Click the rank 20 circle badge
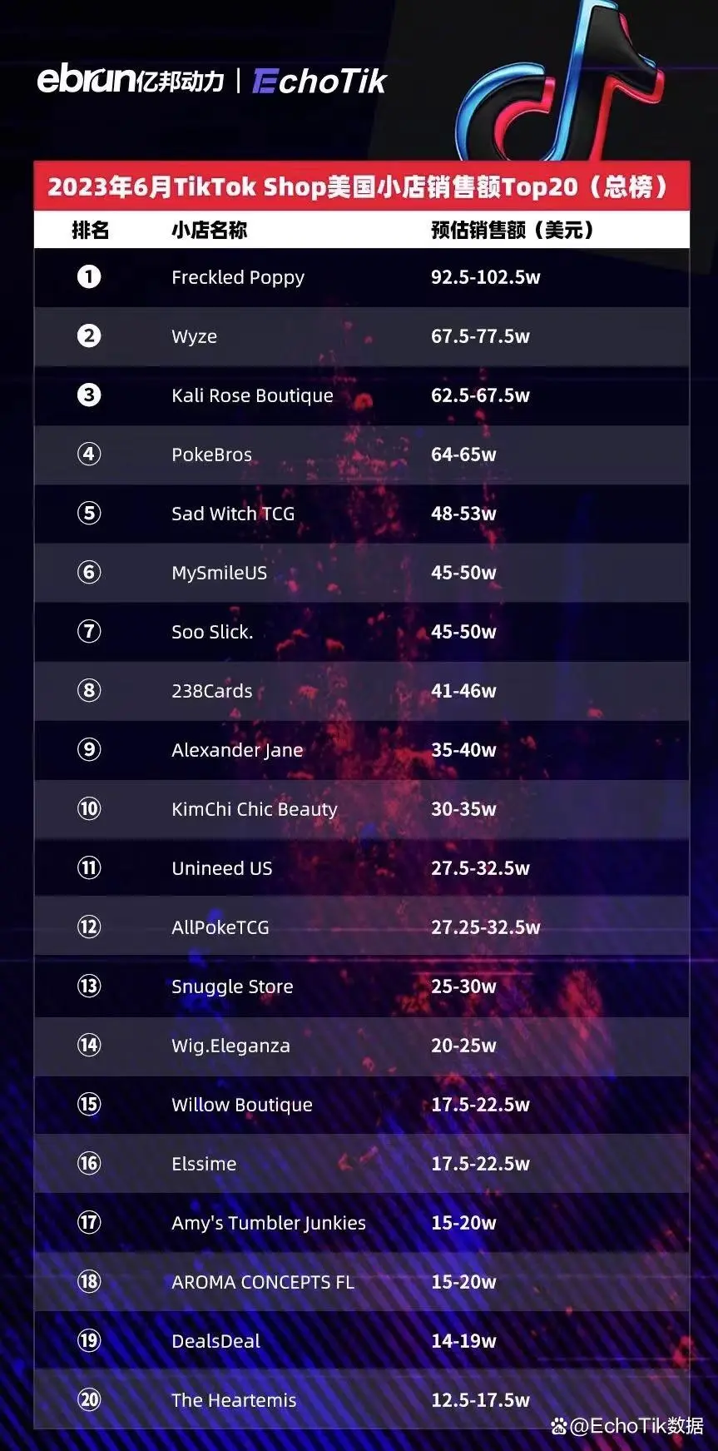 89,1399
